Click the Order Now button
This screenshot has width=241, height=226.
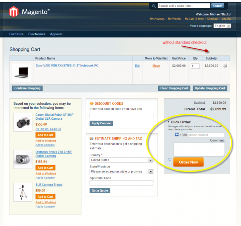point(188,162)
